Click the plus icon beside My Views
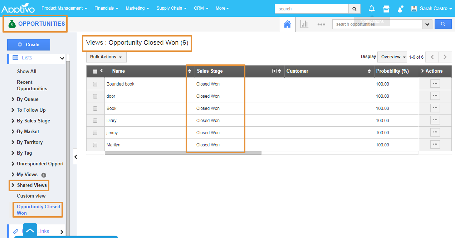The image size is (455, 238). (x=44, y=175)
